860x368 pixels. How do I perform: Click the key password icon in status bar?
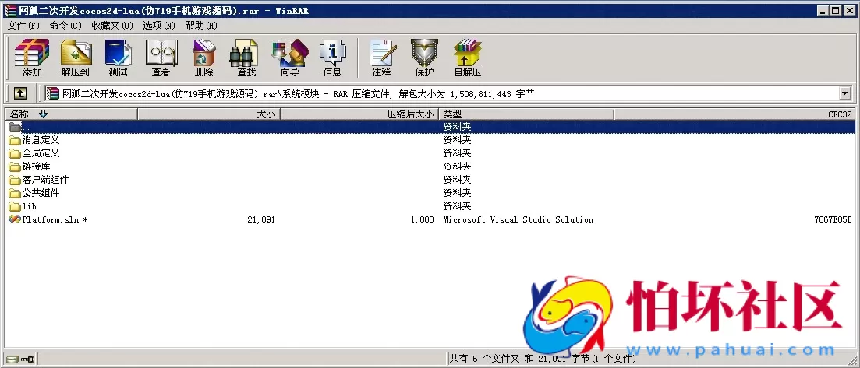pos(27,359)
